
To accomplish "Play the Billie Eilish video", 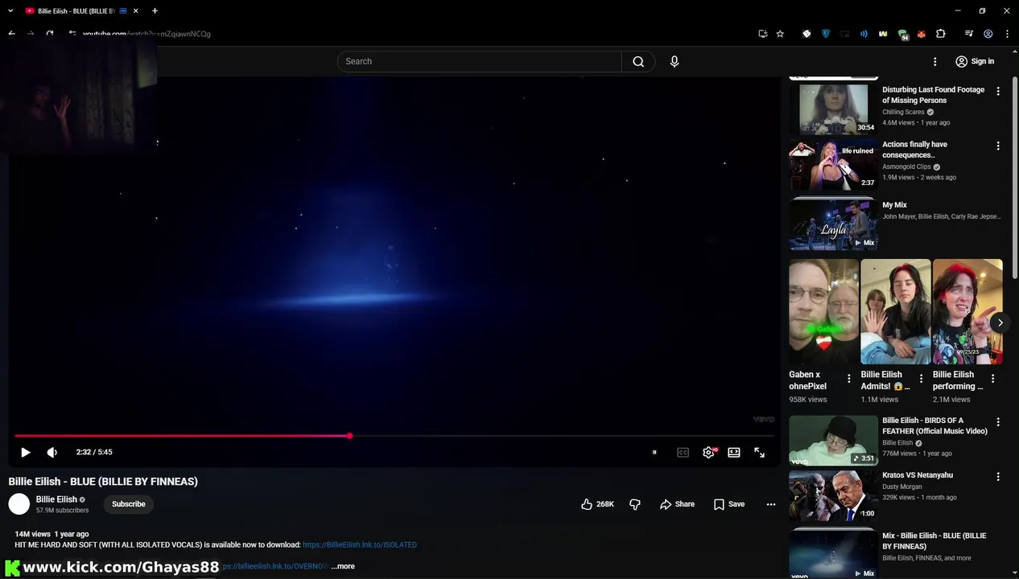I will [25, 453].
